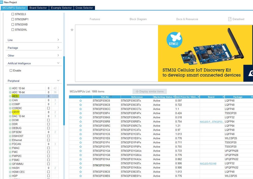Favorite the STM32F038C6 star
Screen dimensions: 253x179
81,172
